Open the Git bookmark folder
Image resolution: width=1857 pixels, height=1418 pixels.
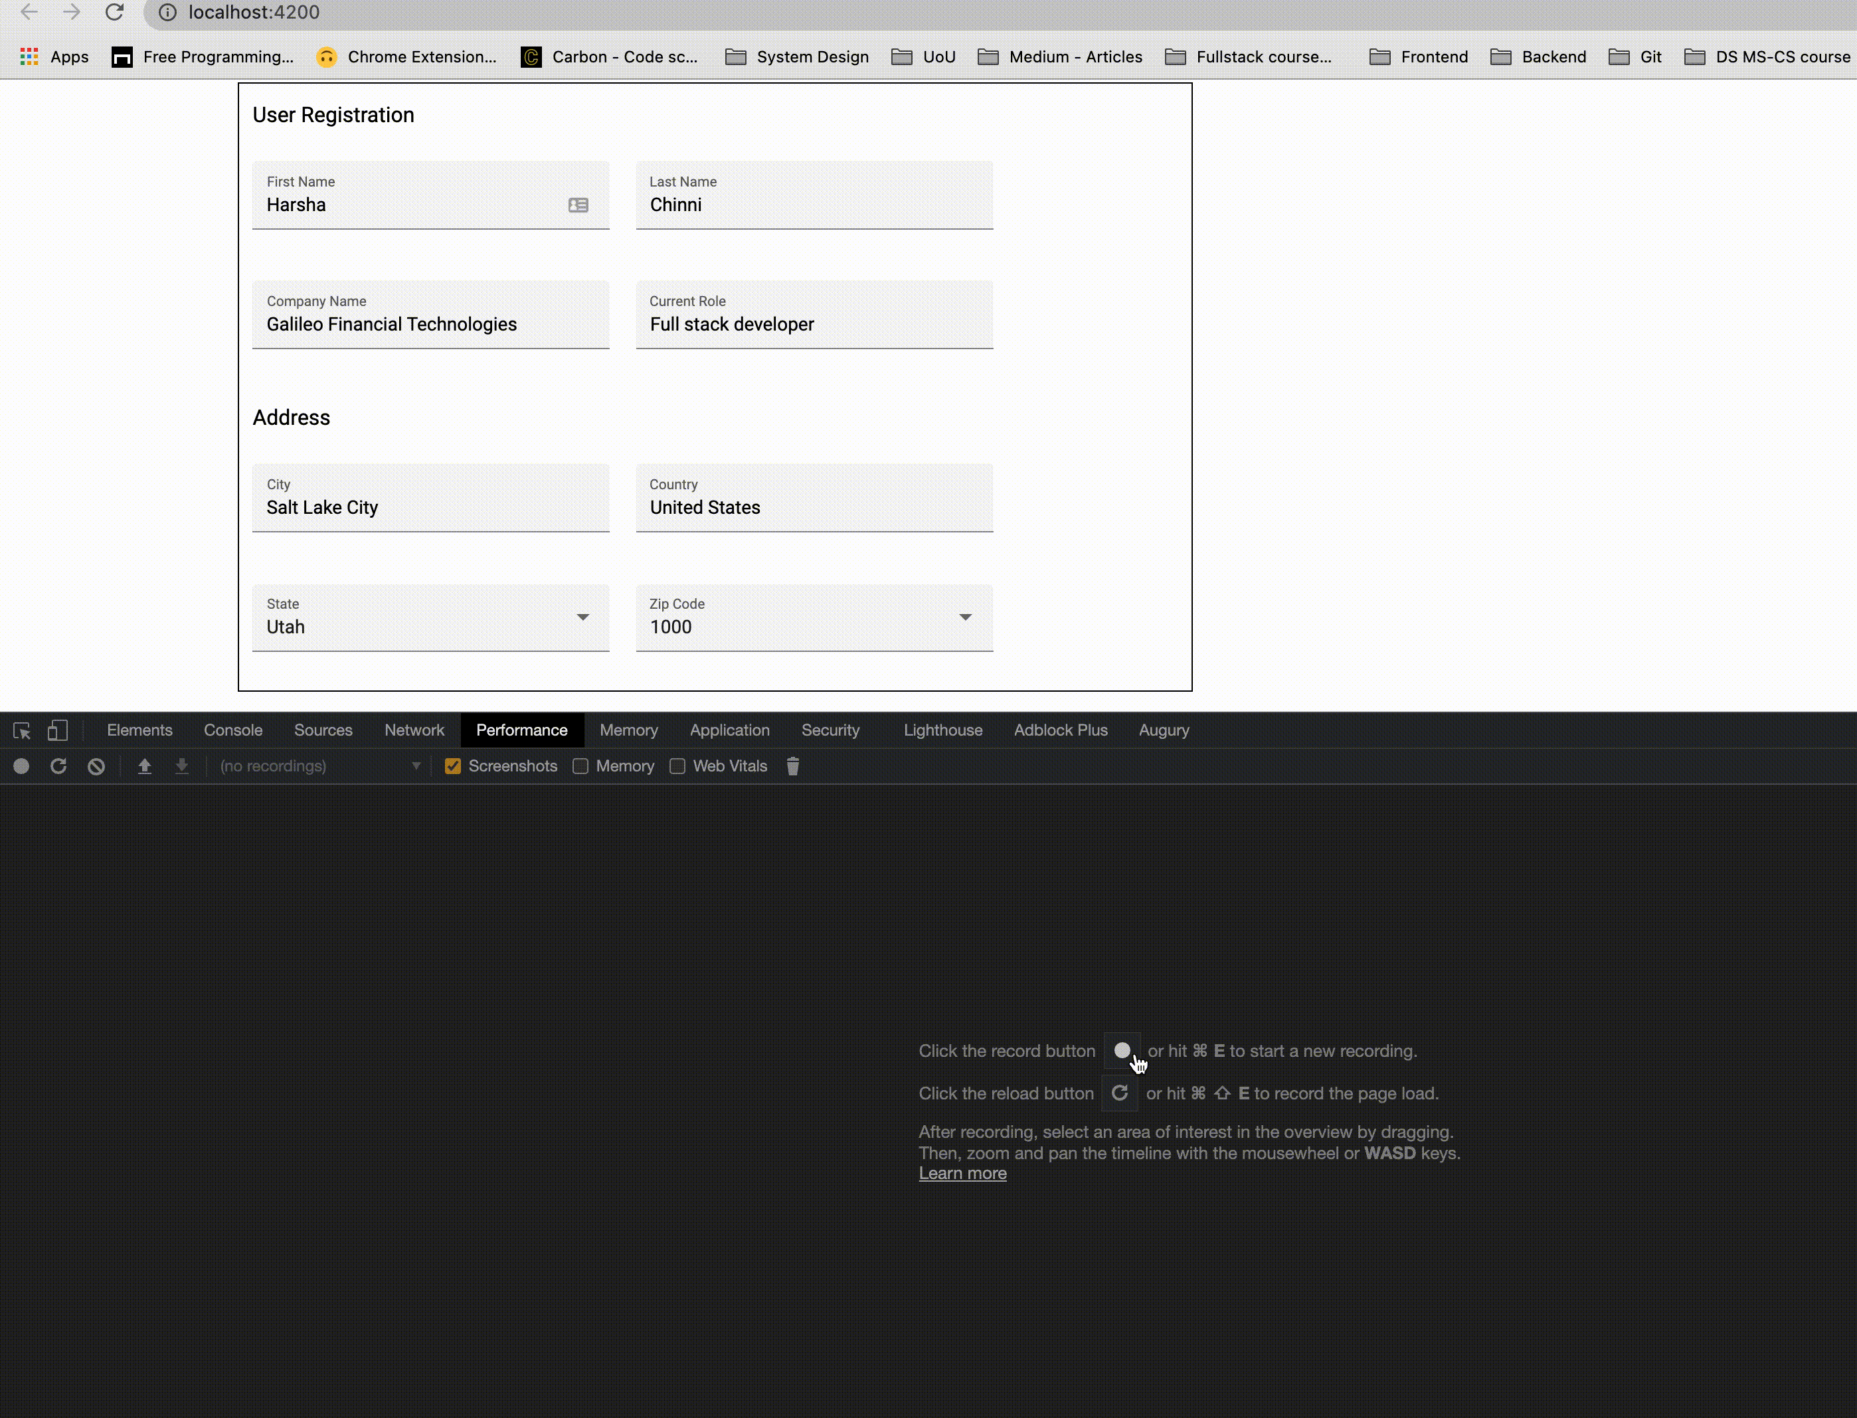(1635, 56)
